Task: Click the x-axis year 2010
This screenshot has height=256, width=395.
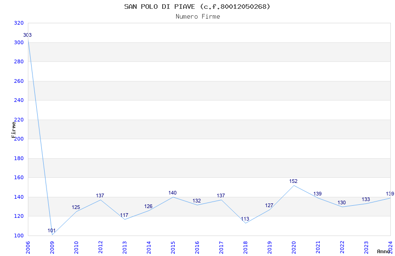Action: (x=76, y=248)
